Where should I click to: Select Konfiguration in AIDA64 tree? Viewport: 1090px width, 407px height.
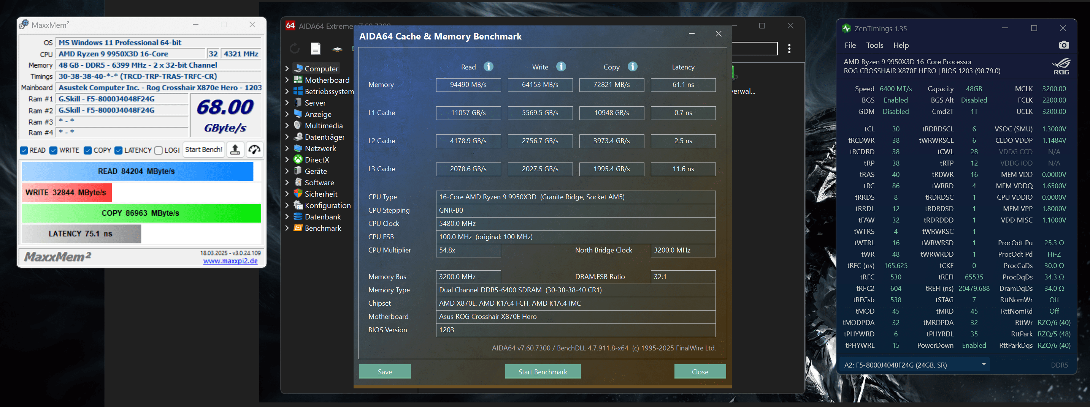tap(327, 205)
